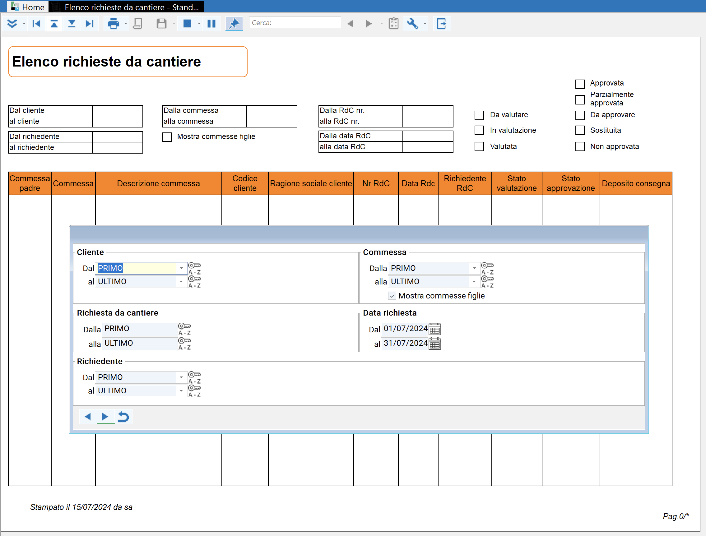Screen dimensions: 706x536
Task: Click the Stato approvazione column header
Action: point(571,183)
